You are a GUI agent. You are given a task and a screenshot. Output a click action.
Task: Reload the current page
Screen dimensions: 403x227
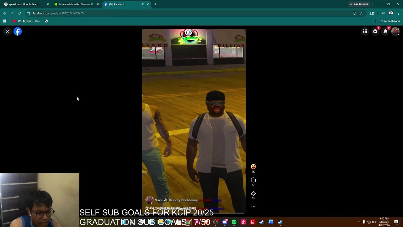pyautogui.click(x=20, y=13)
